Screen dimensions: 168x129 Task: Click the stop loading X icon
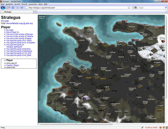click(x=18, y=8)
